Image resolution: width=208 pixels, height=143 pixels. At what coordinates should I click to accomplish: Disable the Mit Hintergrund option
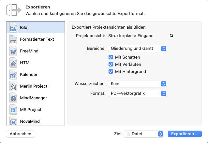coord(111,71)
